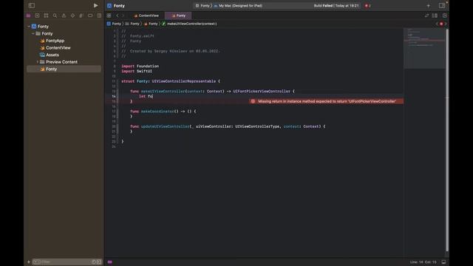Go back in editor history

[x=118, y=16]
